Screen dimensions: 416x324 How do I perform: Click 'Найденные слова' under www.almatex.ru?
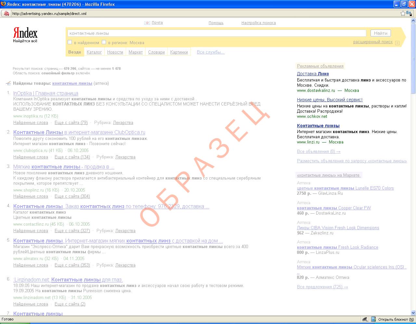[x=31, y=265]
